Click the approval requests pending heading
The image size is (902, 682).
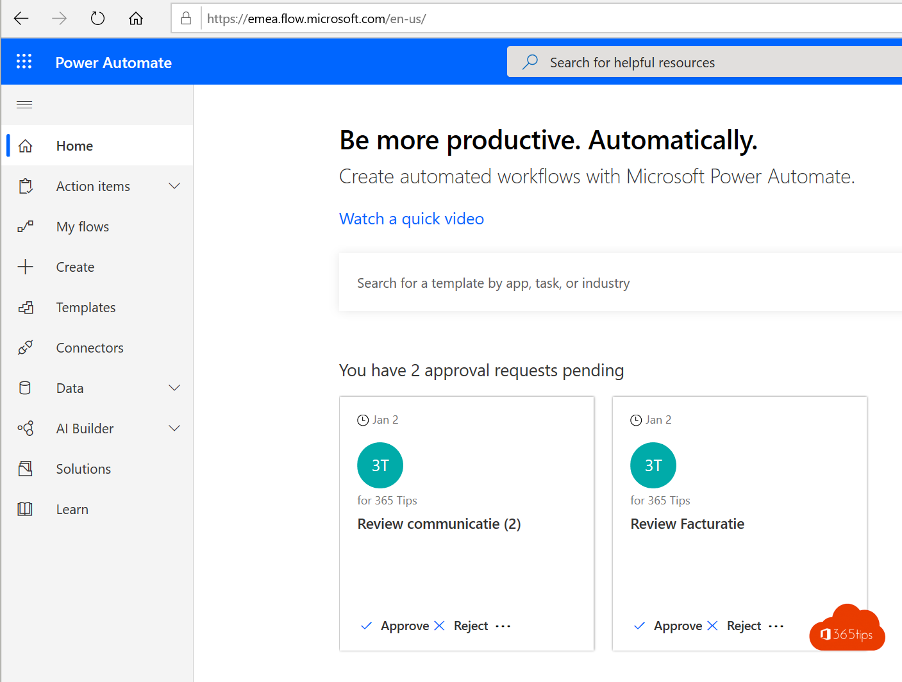pyautogui.click(x=481, y=370)
